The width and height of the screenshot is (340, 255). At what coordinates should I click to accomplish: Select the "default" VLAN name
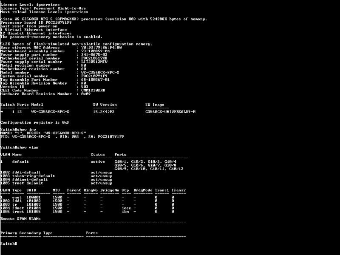pyautogui.click(x=20, y=162)
